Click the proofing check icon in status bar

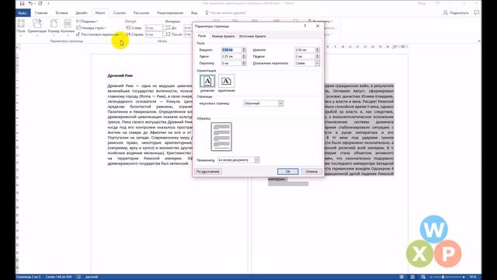click(78, 277)
